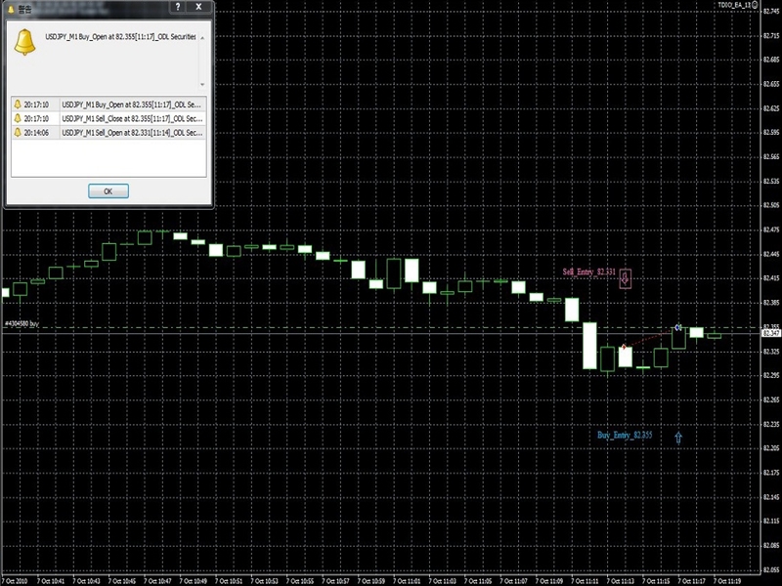Click OK in the alert dialog
Viewport: 782px width, 586px height.
pos(109,191)
